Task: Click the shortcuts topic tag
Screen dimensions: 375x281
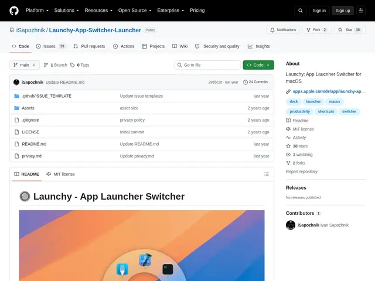Action: click(x=326, y=112)
